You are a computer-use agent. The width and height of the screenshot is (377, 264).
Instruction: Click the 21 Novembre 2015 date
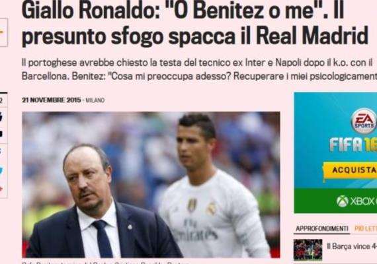[x=52, y=100]
